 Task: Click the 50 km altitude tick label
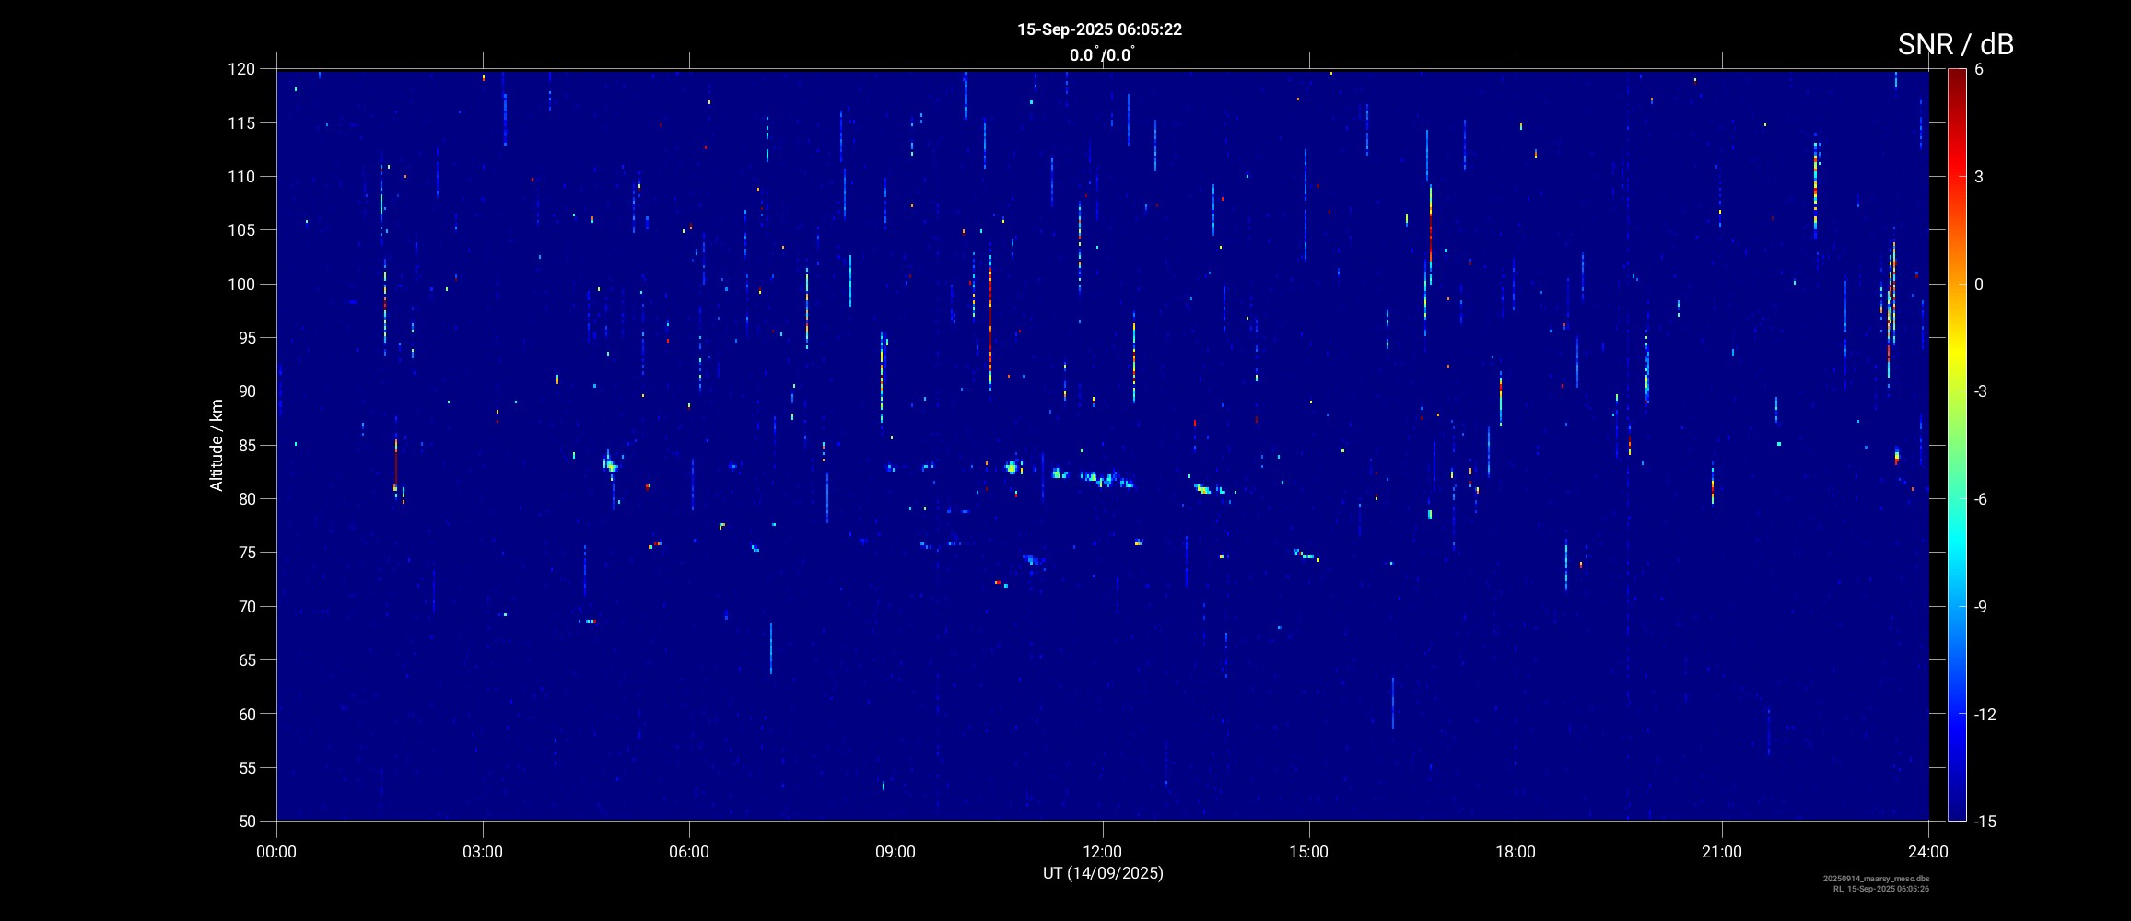[244, 822]
